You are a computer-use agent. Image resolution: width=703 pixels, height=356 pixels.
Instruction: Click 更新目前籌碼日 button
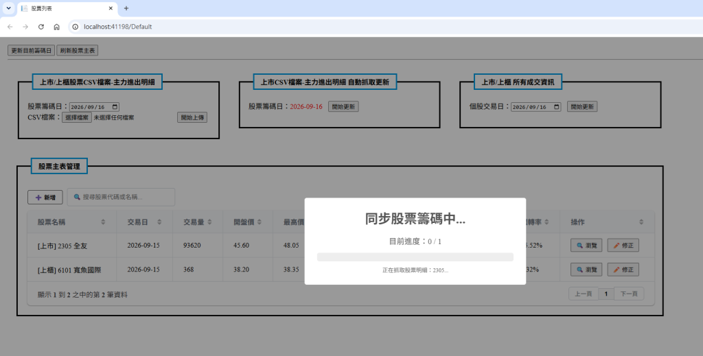32,51
